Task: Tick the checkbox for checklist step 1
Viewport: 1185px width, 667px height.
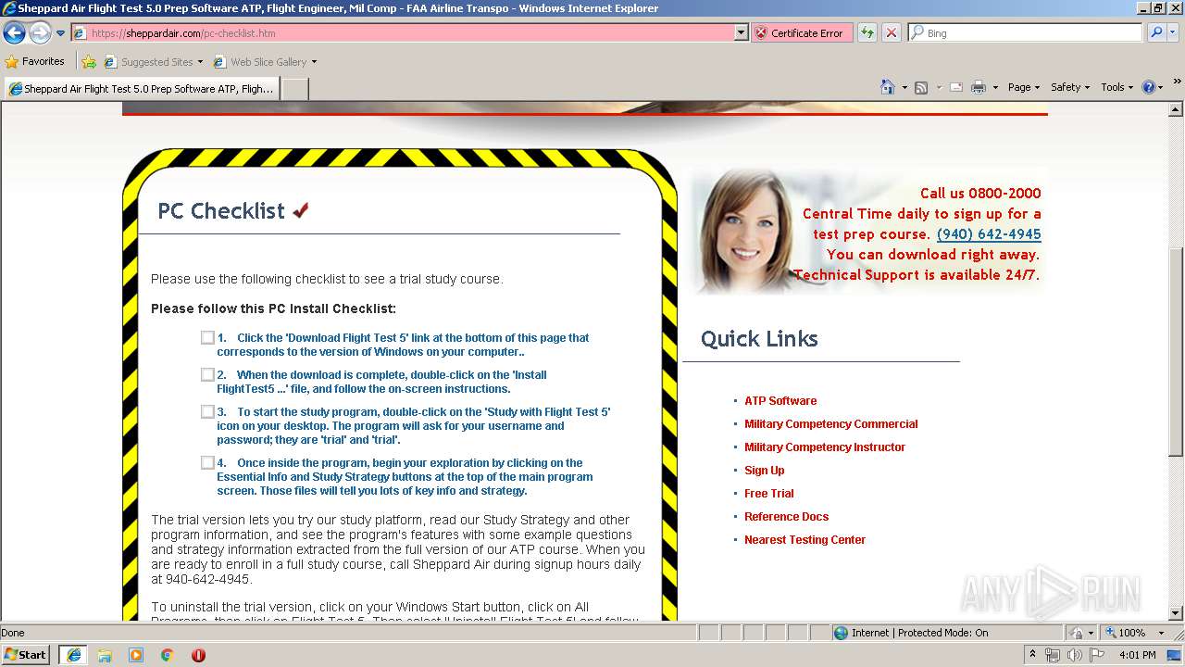Action: coord(207,337)
